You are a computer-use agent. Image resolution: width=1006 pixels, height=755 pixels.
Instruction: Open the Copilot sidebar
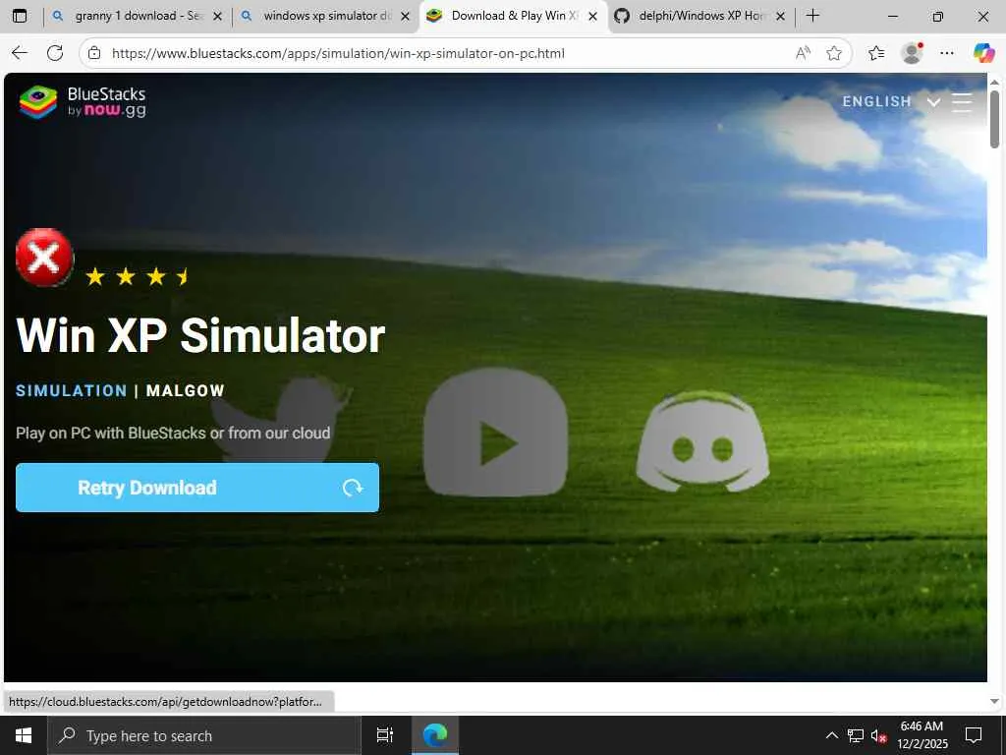pos(982,53)
